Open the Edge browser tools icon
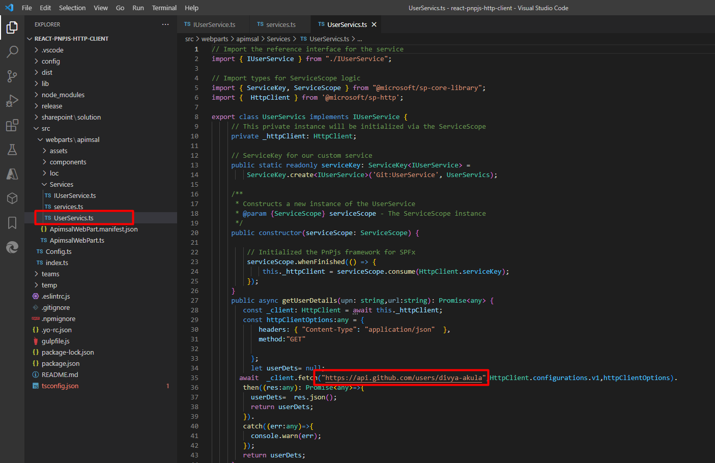 pos(12,247)
